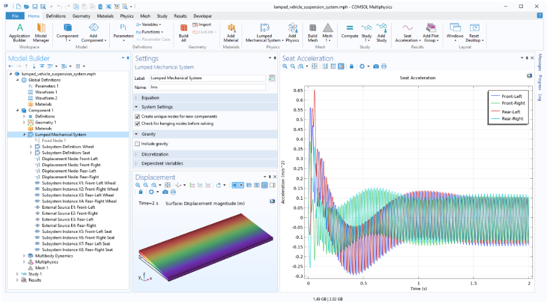This screenshot has width=550, height=302.
Task: Toggle horizontal grid lines in Seat Acceleration
Action: pos(333,66)
